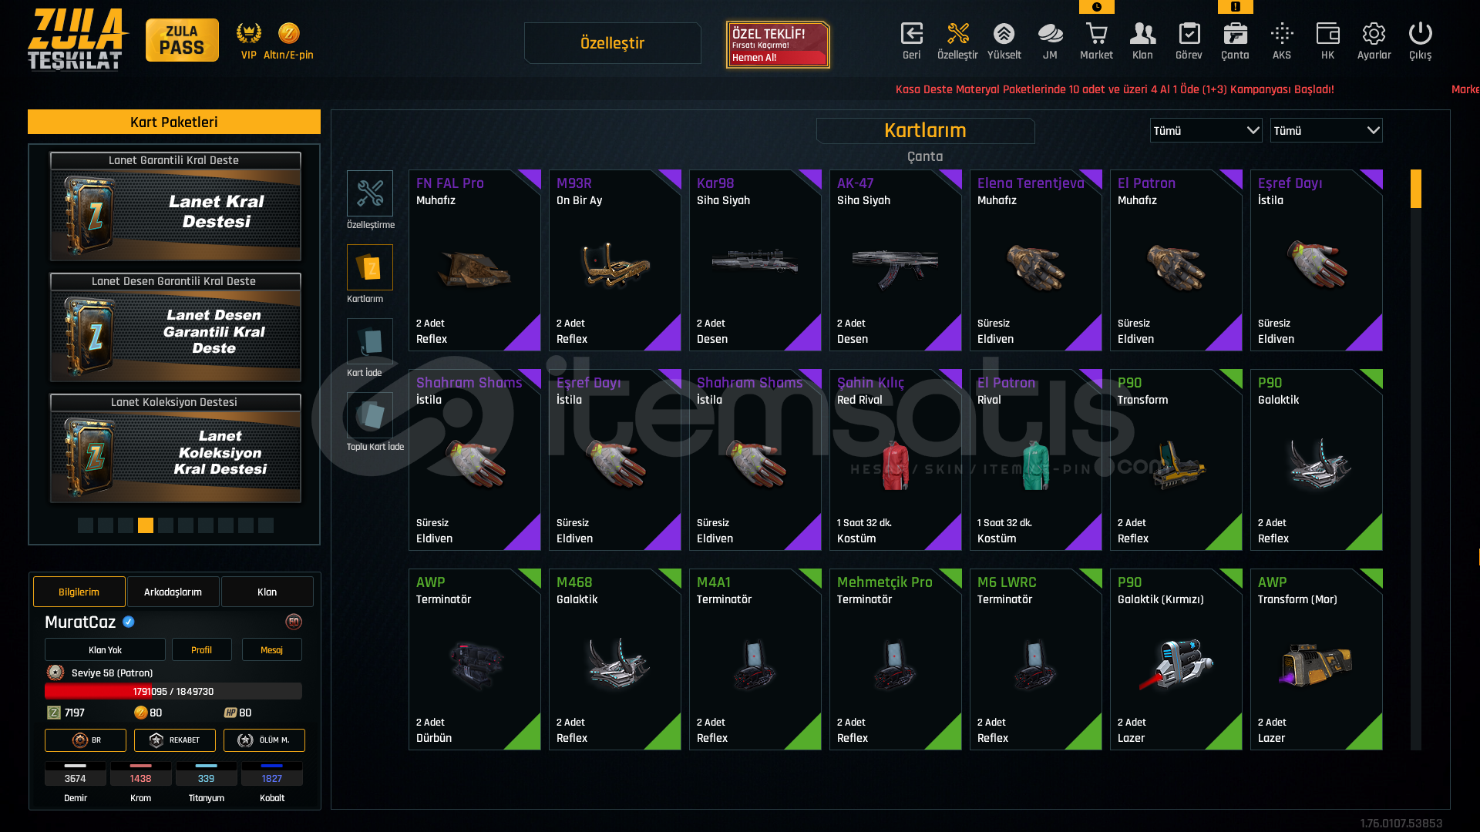Open the Özelleştirme tools sidebar icon
The height and width of the screenshot is (832, 1480).
(370, 193)
